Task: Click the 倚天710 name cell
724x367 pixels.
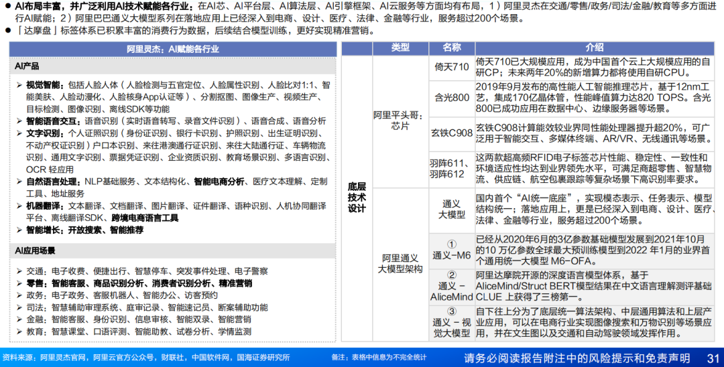Action: tap(452, 68)
